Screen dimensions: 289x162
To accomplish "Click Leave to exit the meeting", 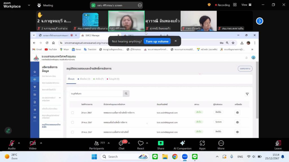I will (278, 145).
